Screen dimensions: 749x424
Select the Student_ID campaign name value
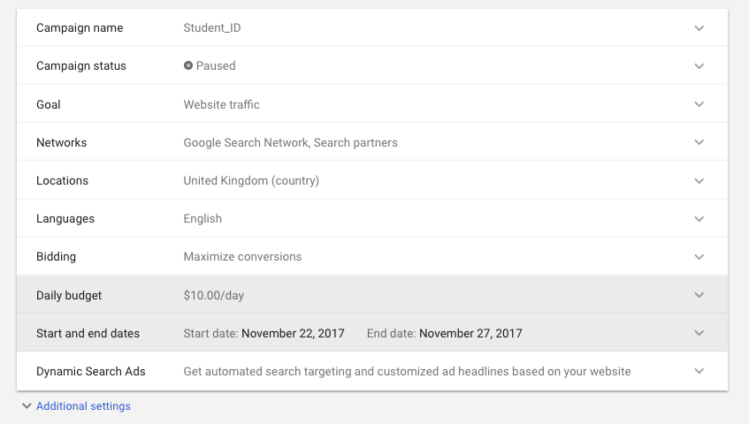click(x=212, y=28)
